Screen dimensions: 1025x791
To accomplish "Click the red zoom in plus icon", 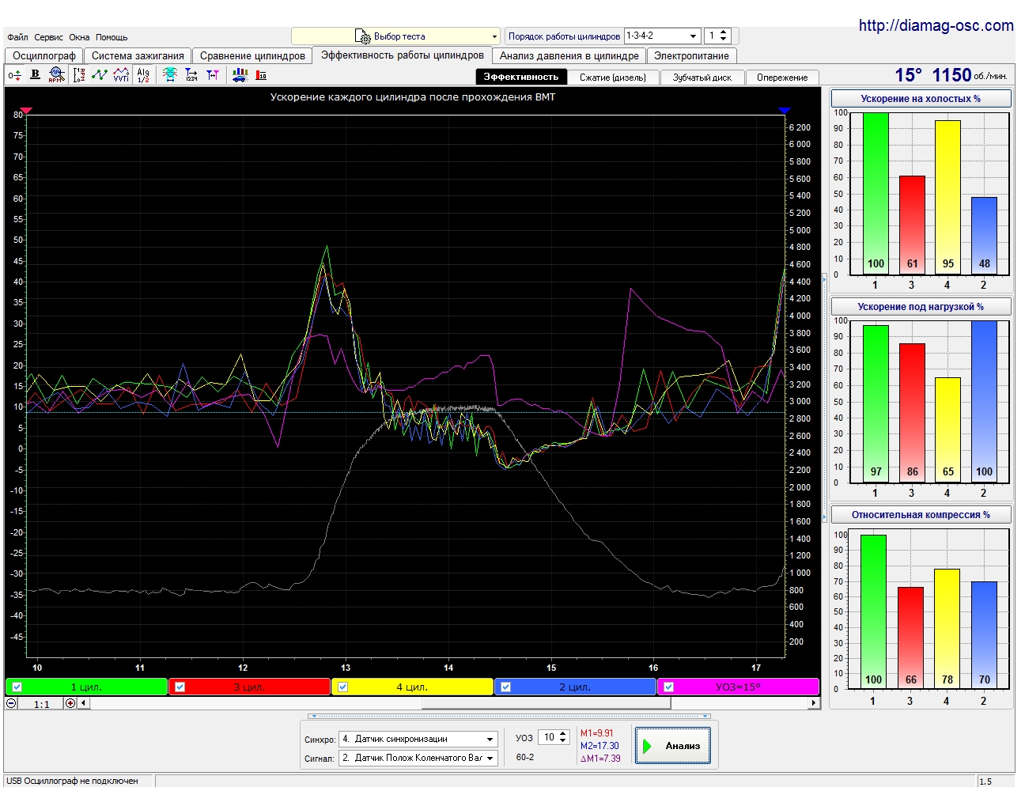I will click(x=70, y=703).
